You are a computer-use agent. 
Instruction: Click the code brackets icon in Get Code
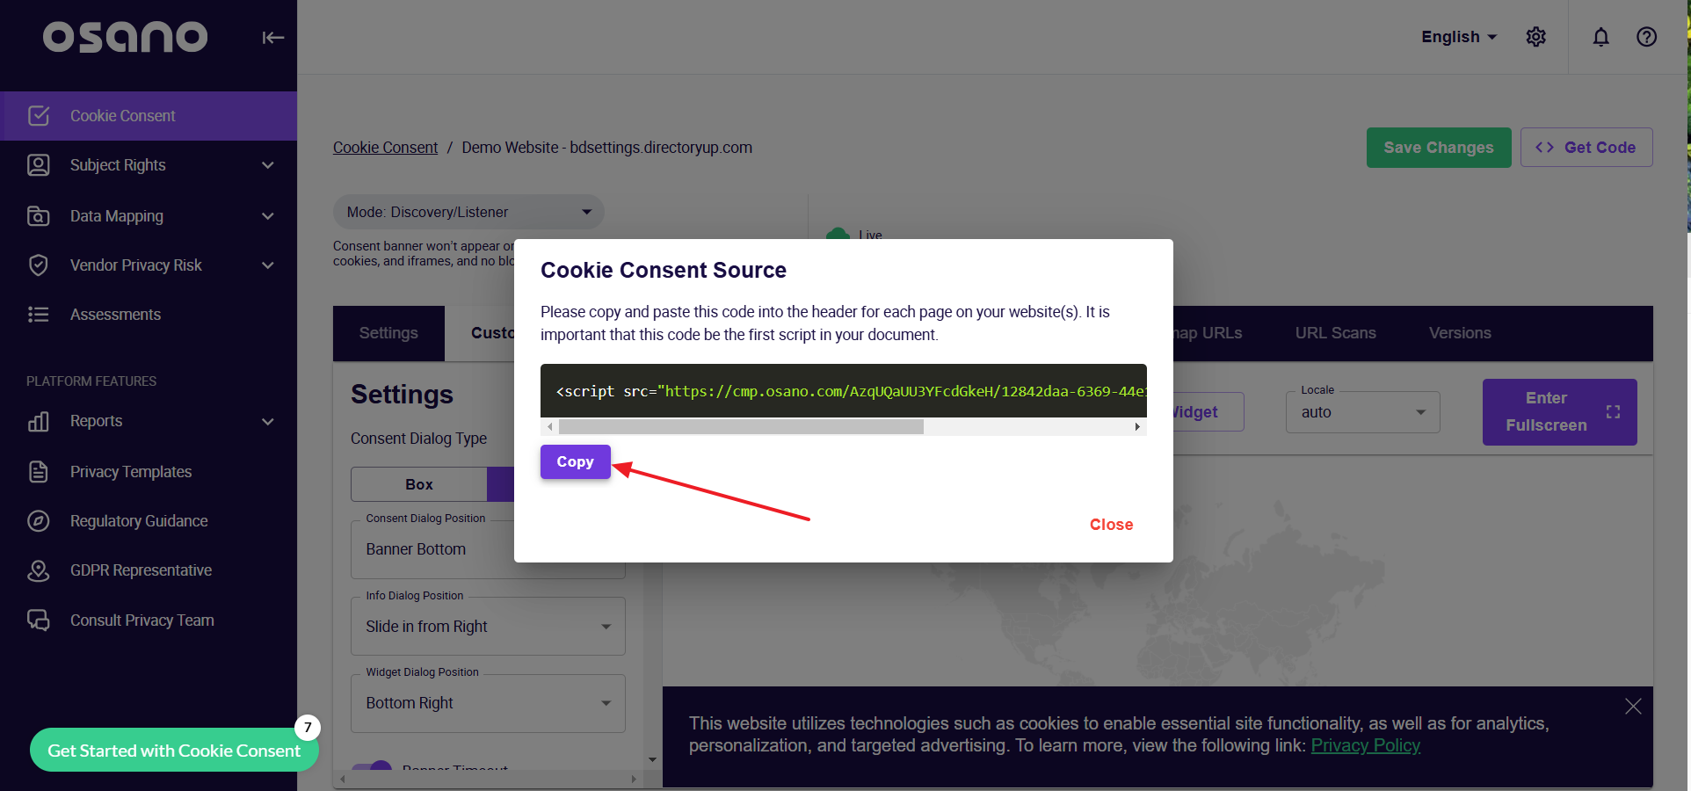pyautogui.click(x=1544, y=148)
